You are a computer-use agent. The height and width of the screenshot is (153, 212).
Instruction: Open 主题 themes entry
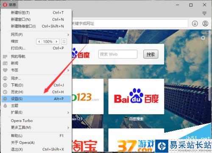[36, 106]
